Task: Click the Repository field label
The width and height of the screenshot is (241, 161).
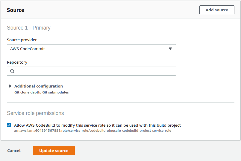Action: coord(17,62)
